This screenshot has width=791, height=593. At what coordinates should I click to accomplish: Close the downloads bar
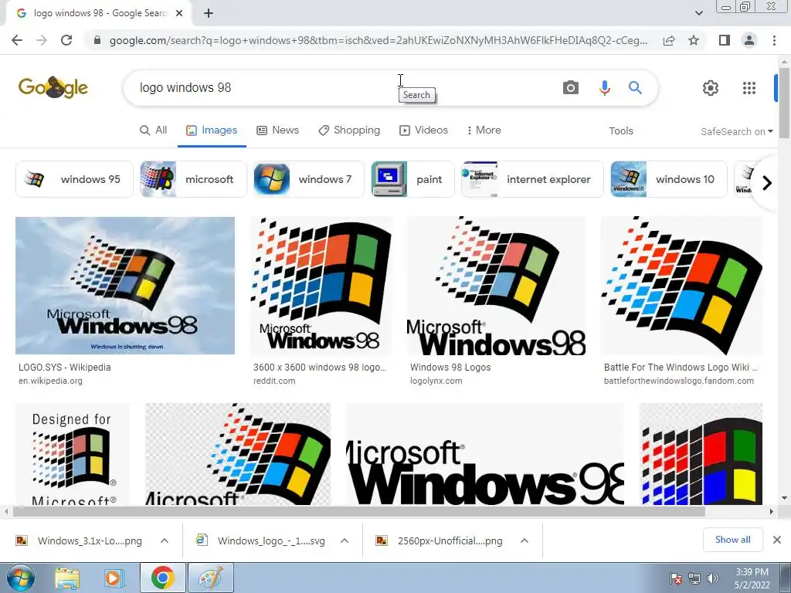tap(777, 540)
